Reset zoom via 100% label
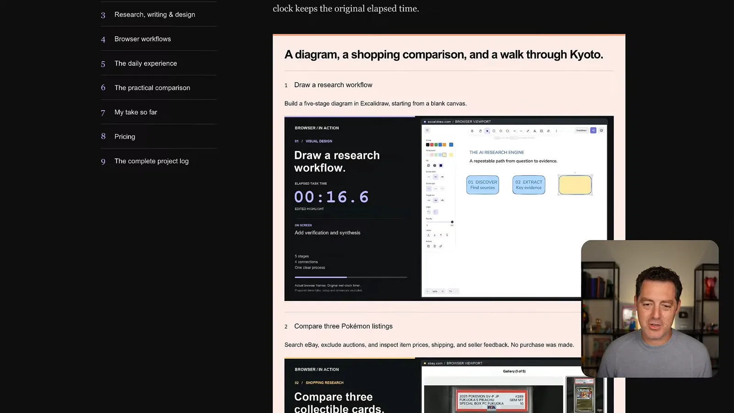734x413 pixels. (435, 291)
